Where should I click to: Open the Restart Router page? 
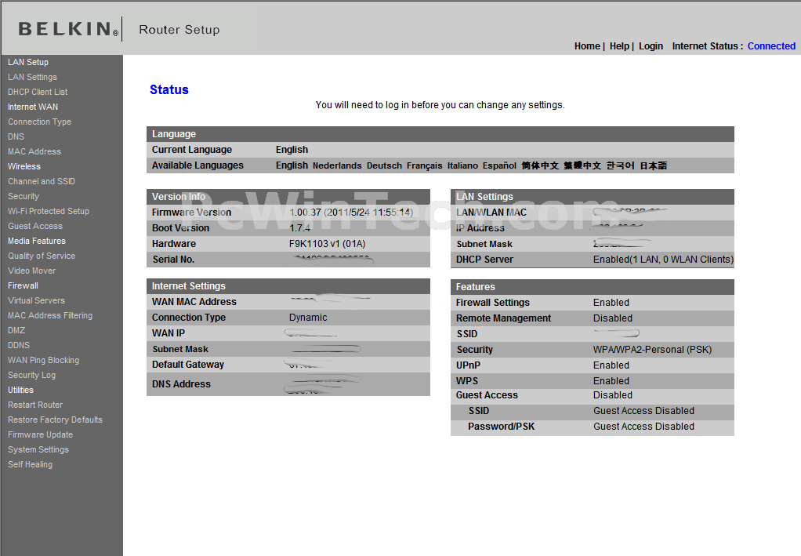click(35, 405)
